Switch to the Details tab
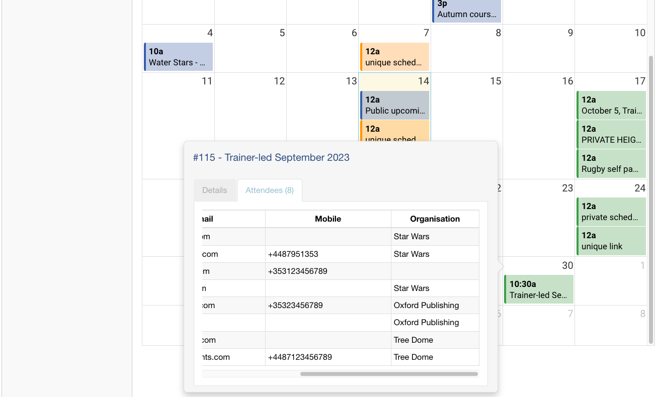This screenshot has height=397, width=655. (x=215, y=190)
